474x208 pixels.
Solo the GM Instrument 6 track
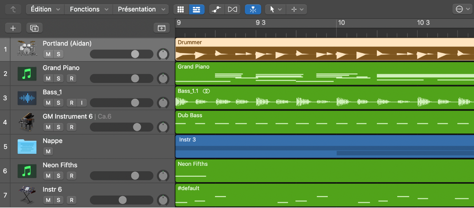click(58, 127)
